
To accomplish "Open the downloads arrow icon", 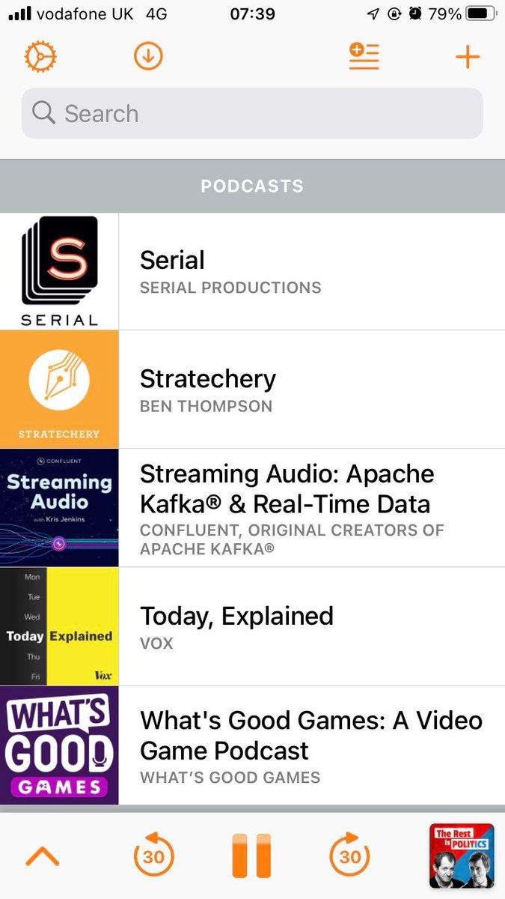I will tap(148, 57).
